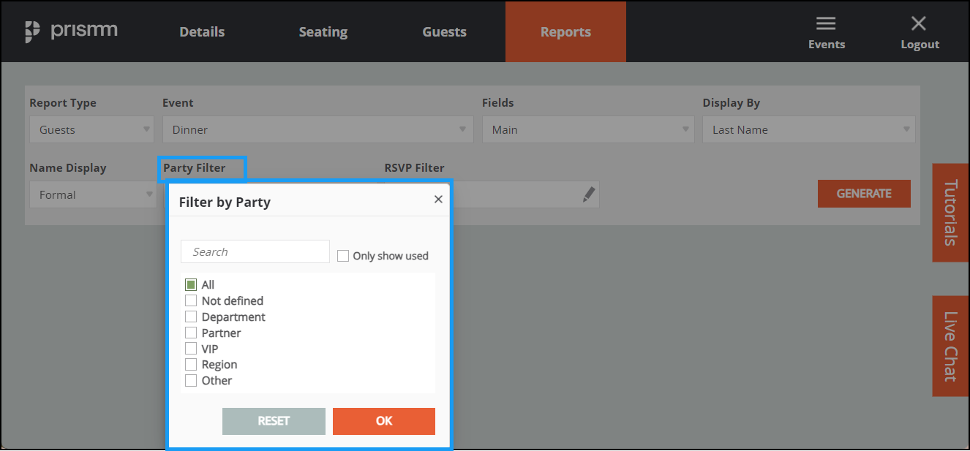Open the RSVP Filter pencil editor
The image size is (970, 451).
coord(588,194)
